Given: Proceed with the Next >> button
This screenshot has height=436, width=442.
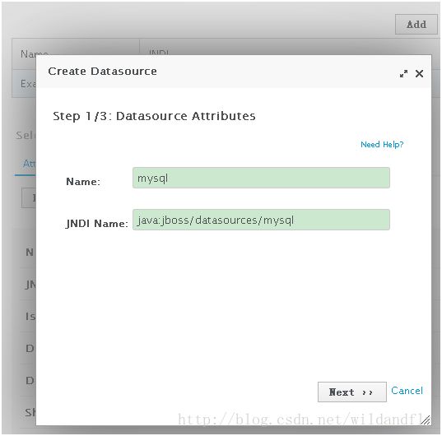Looking at the screenshot, I should click(351, 392).
